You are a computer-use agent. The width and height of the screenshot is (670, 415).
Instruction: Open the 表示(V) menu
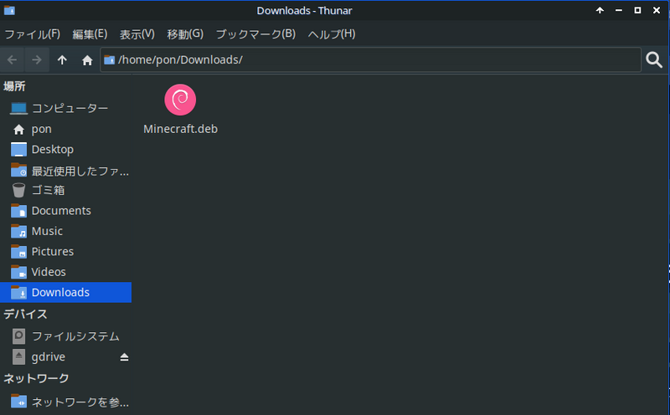click(137, 34)
